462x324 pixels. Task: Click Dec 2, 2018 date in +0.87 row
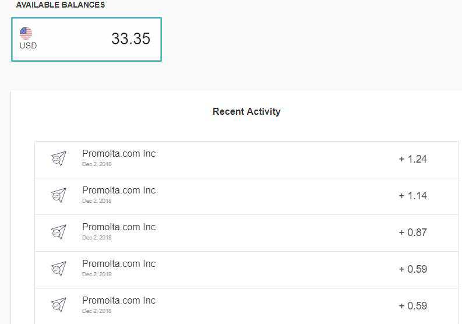[97, 238]
